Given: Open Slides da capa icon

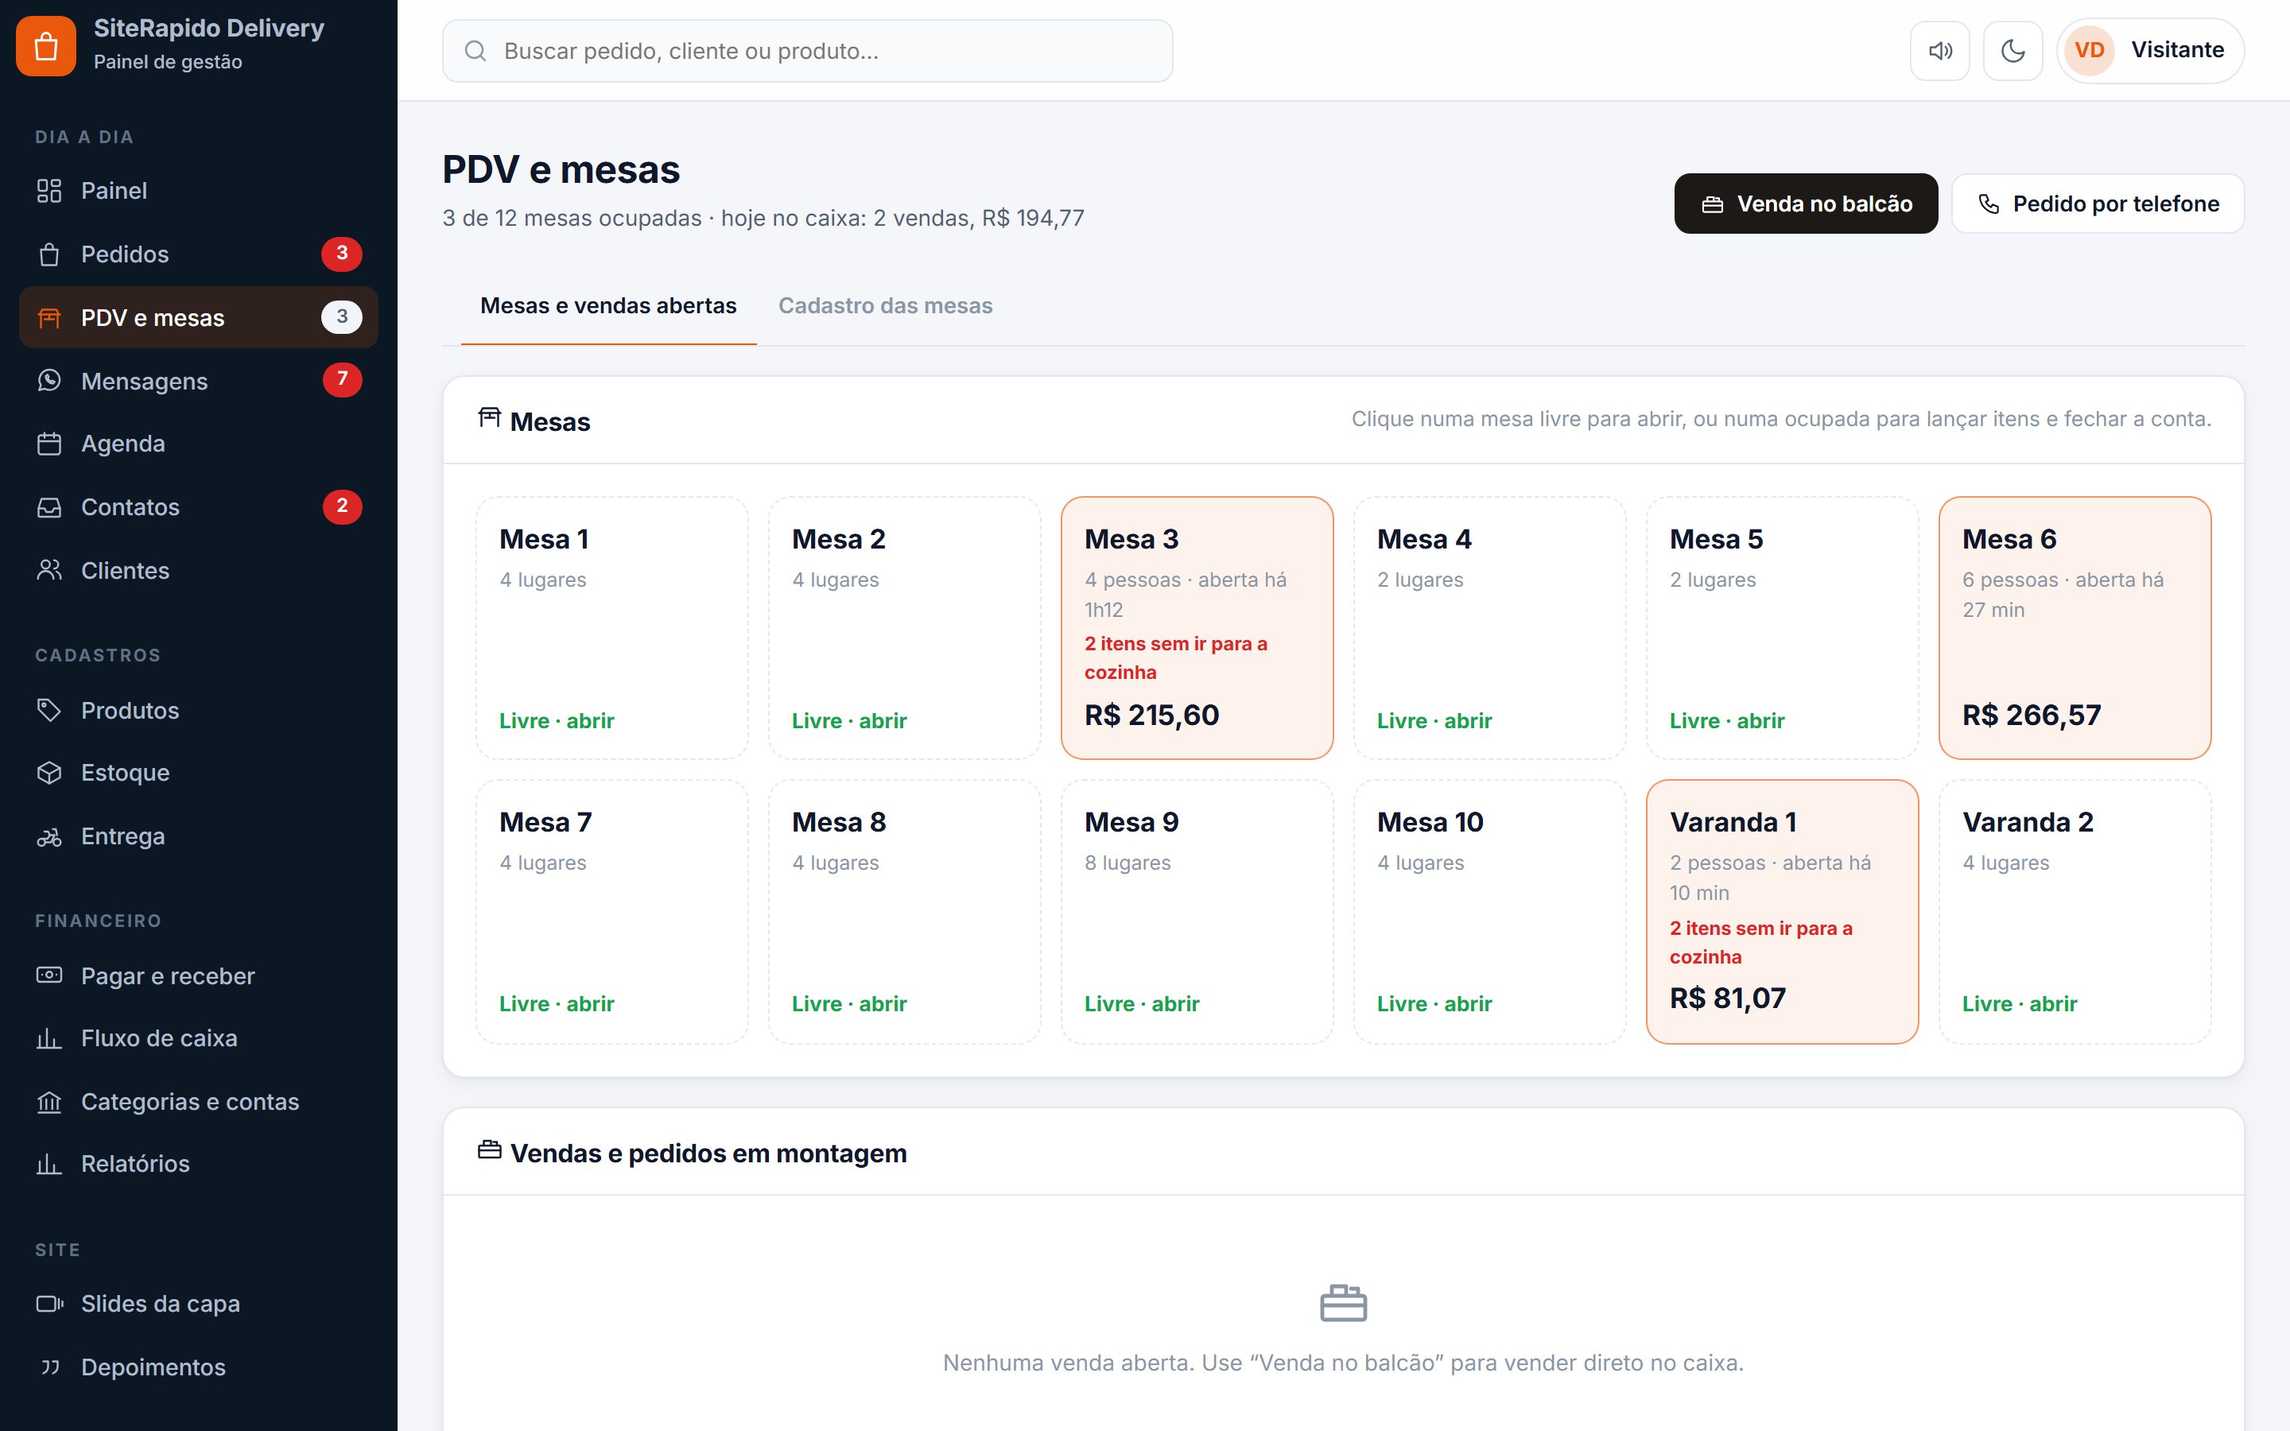Looking at the screenshot, I should (x=49, y=1303).
